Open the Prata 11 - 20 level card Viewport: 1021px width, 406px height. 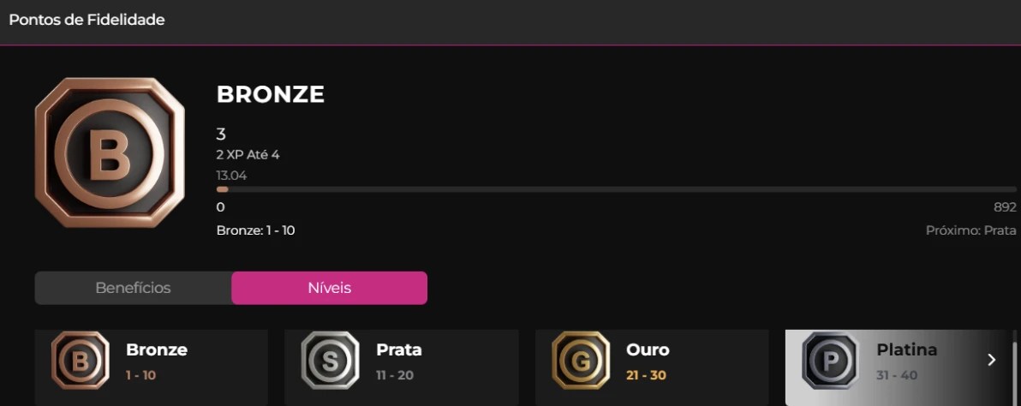(x=402, y=367)
